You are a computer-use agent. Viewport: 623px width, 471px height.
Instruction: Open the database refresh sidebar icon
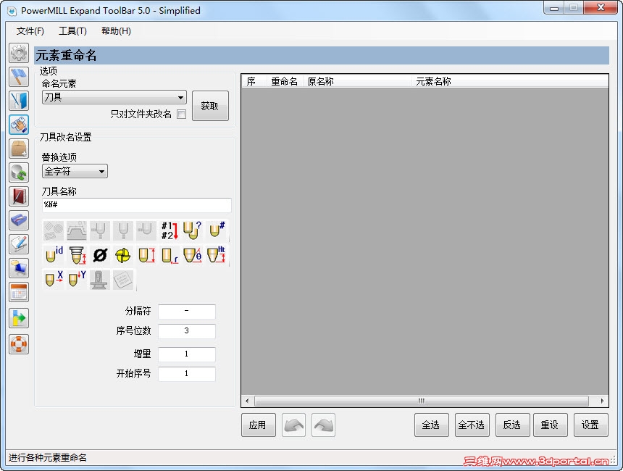(19, 172)
